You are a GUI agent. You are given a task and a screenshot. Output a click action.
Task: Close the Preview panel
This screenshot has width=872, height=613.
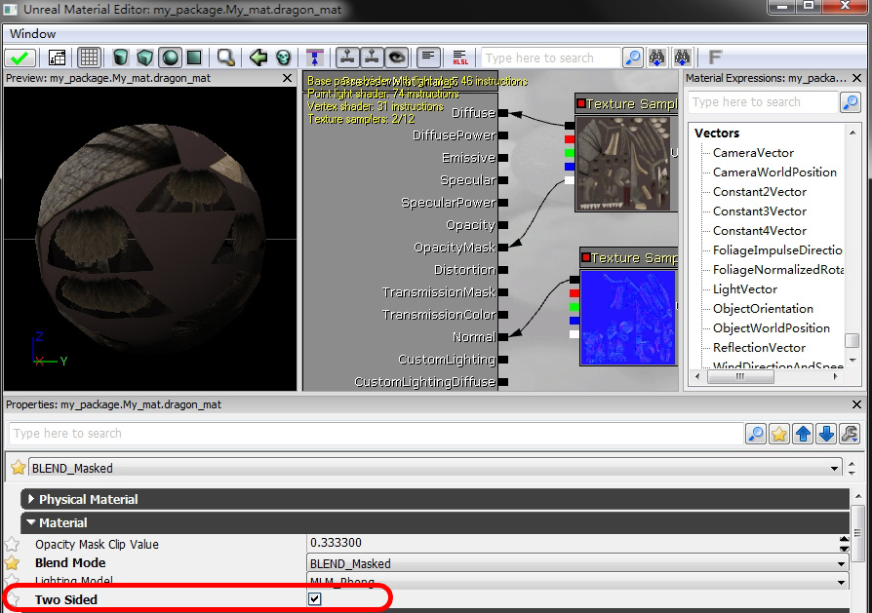287,78
